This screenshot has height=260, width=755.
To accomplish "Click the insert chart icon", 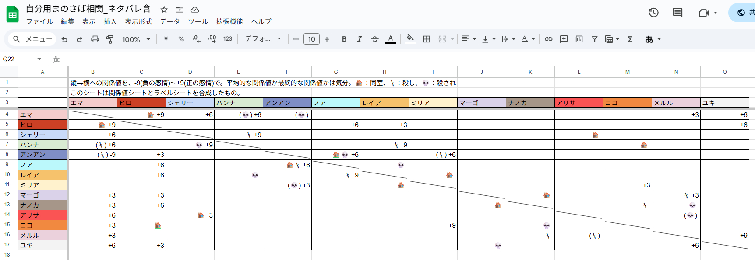I will (579, 39).
